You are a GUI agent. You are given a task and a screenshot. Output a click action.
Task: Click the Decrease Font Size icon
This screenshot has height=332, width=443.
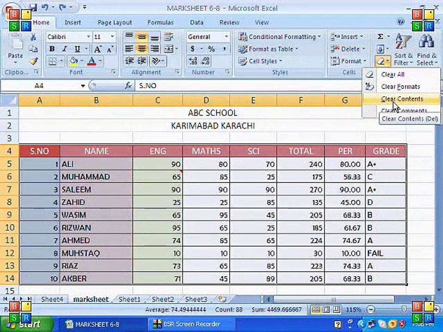(x=110, y=49)
